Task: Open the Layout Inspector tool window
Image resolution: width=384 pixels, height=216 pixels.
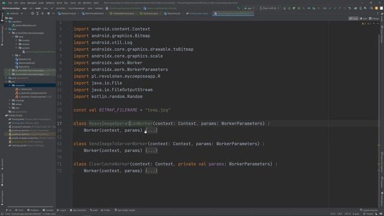Action: [369, 210]
